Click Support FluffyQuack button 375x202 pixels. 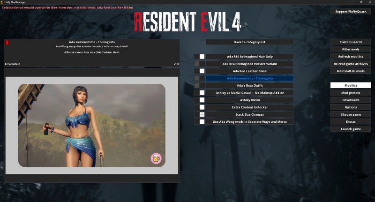click(x=351, y=11)
